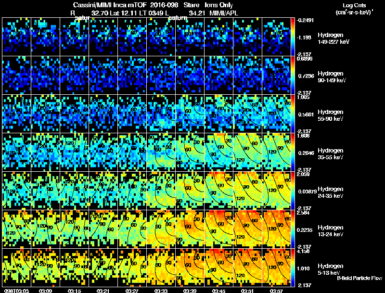Click the 'Hydrogen 24-35 keV' row label
Screen dimensions: 385x293
(x=331, y=192)
